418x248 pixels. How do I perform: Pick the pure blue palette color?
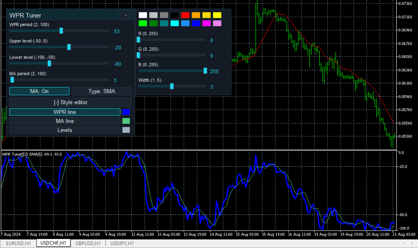point(196,23)
